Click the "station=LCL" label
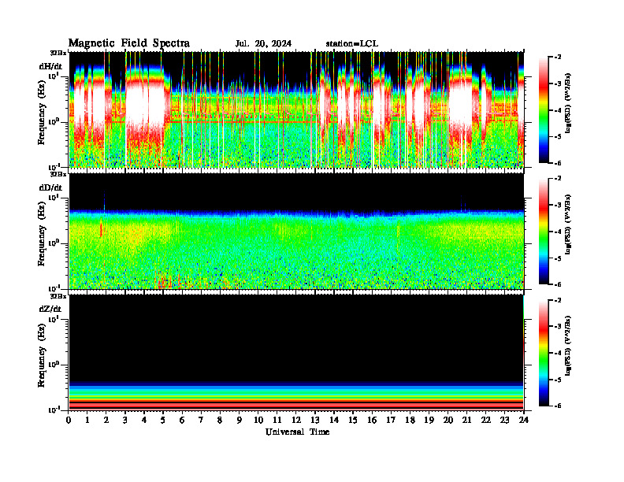Screen dimensions: 624x482 [352, 44]
